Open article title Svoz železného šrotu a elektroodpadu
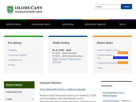This screenshot has width=136, height=102. click(x=63, y=90)
